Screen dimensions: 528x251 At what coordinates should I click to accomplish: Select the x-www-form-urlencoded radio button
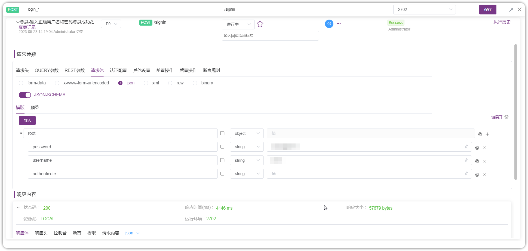(57, 83)
